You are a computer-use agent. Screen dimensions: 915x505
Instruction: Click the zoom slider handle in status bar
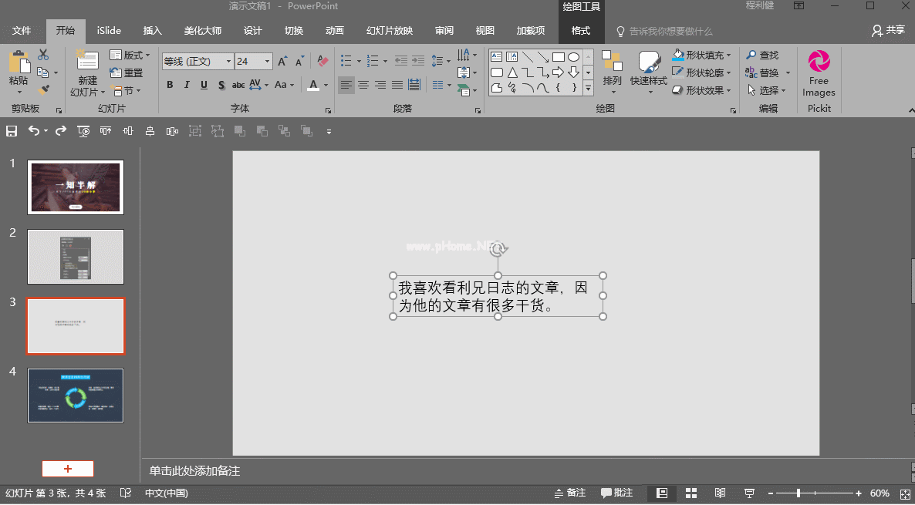click(x=799, y=493)
